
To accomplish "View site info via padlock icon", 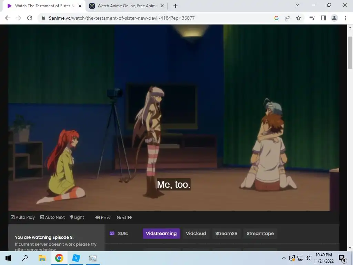I will click(43, 18).
